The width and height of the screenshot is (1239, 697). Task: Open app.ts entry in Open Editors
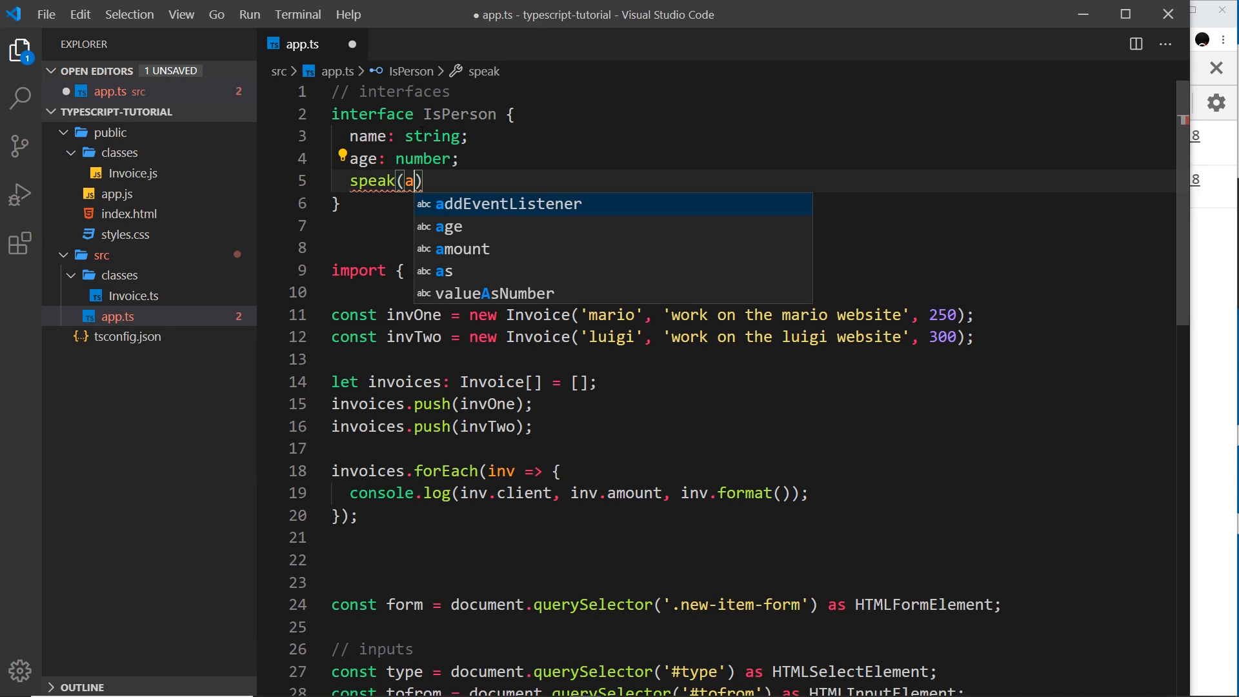click(x=150, y=91)
